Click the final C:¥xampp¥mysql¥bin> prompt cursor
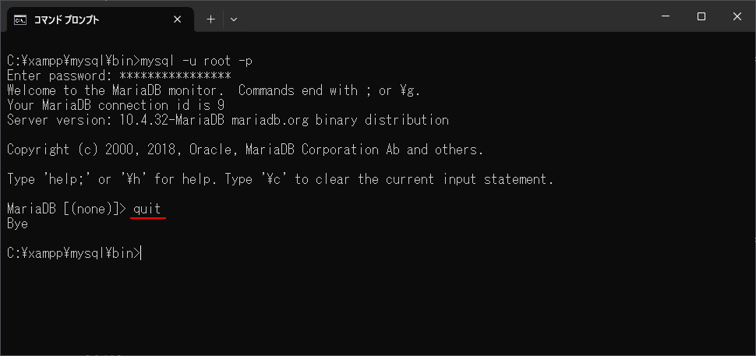The height and width of the screenshot is (356, 756). [141, 253]
